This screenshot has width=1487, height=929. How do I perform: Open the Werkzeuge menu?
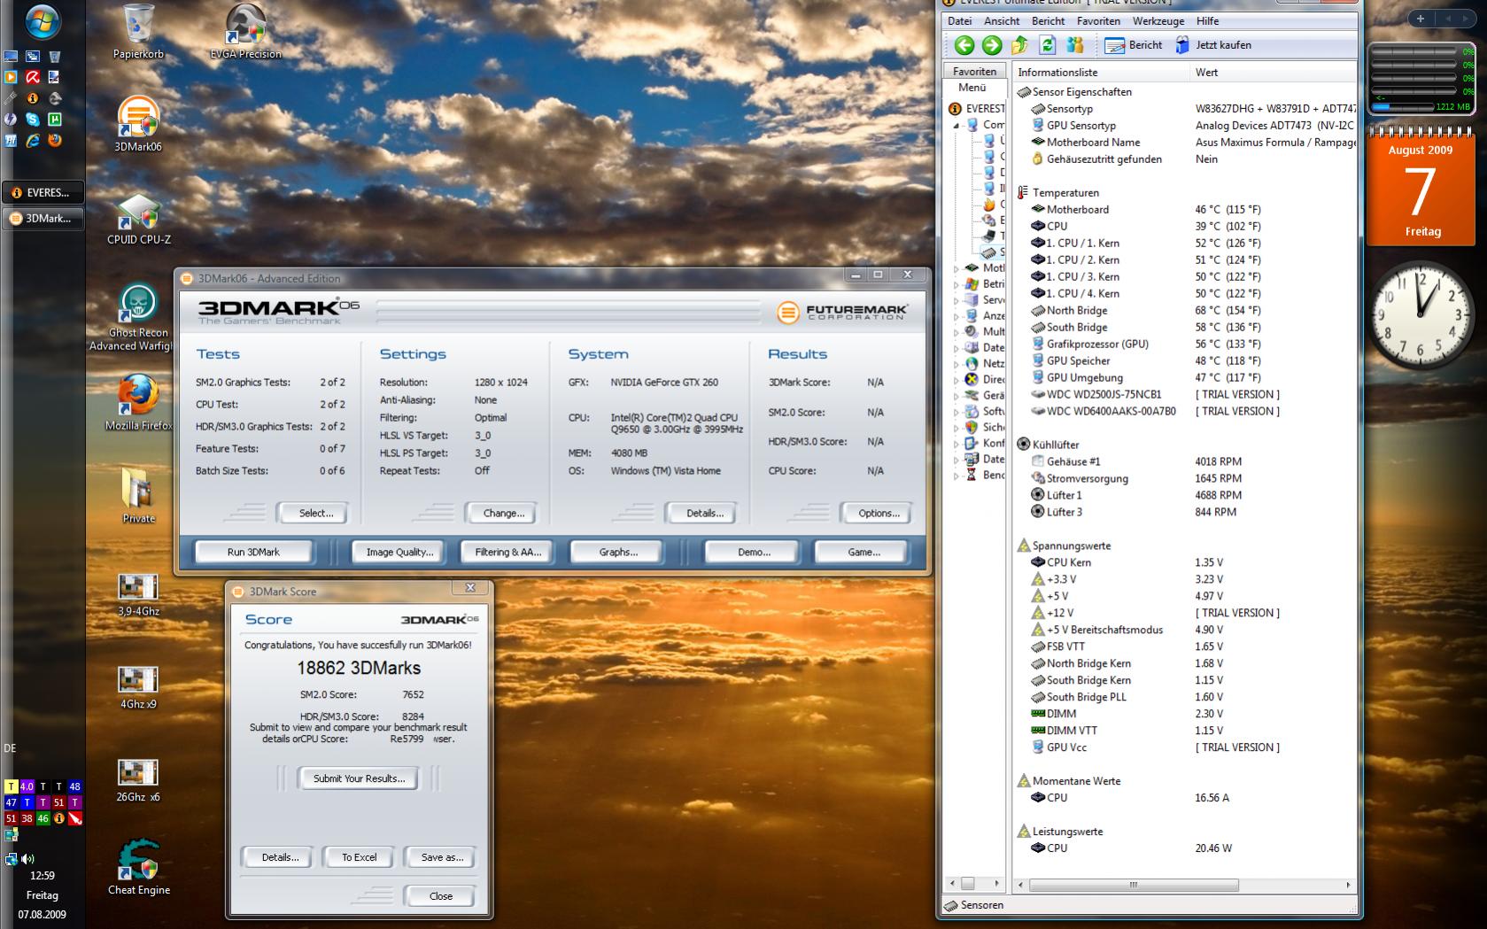(1158, 21)
